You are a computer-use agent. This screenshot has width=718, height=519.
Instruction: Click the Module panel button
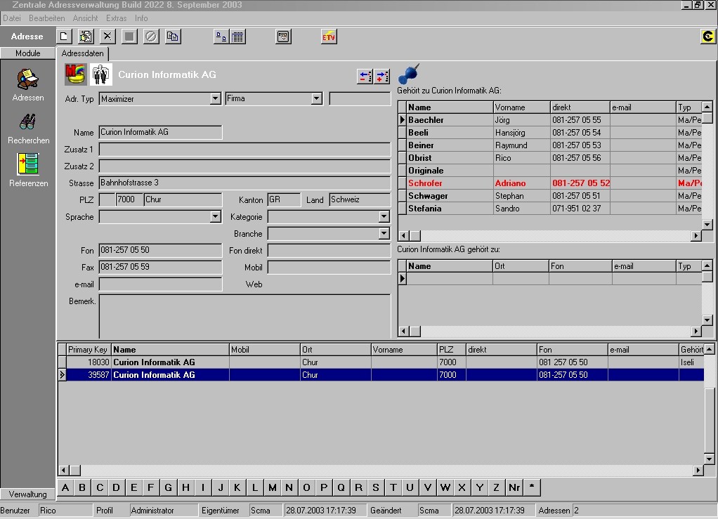coord(28,53)
